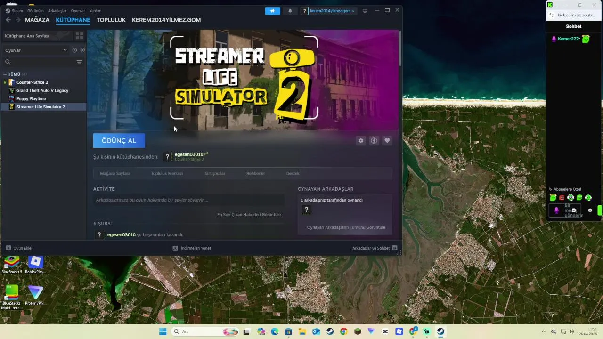Open advanced library filters icon
This screenshot has width=603, height=339.
pyautogui.click(x=79, y=62)
